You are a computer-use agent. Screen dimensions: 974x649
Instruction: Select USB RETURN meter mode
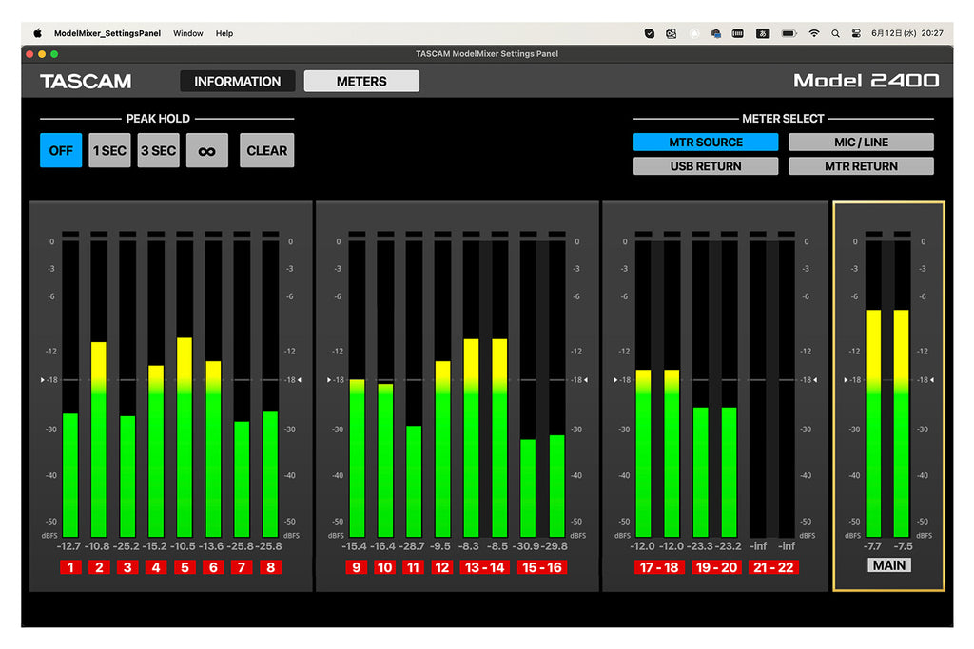706,166
